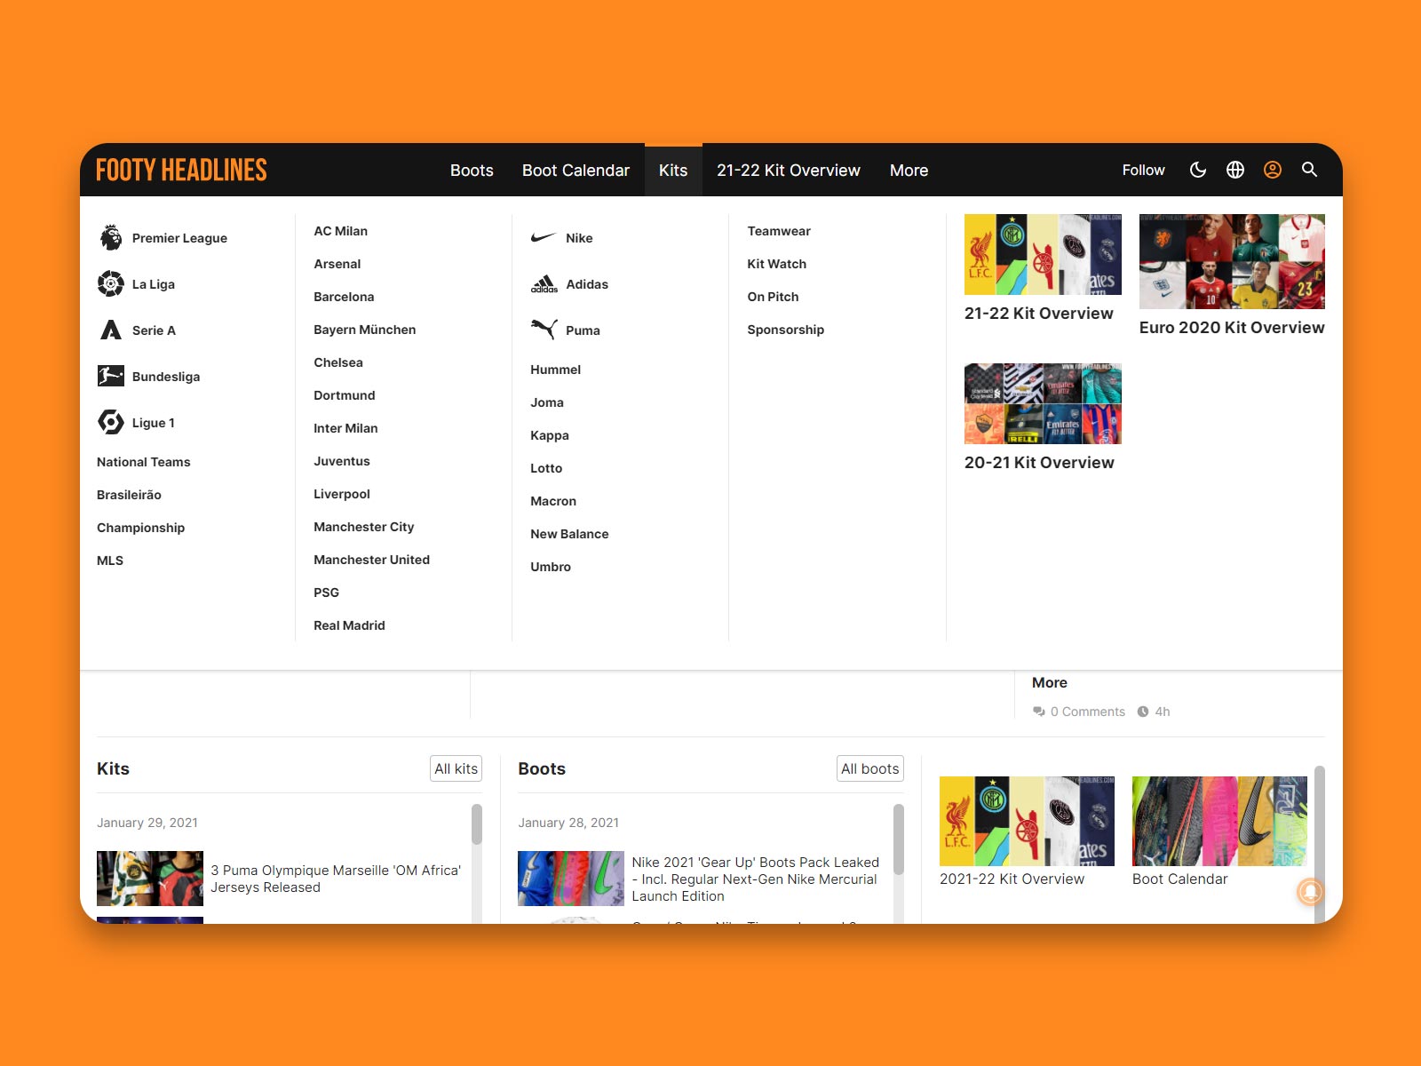Select Chelsea from the club list
This screenshot has height=1066, width=1421.
[338, 362]
